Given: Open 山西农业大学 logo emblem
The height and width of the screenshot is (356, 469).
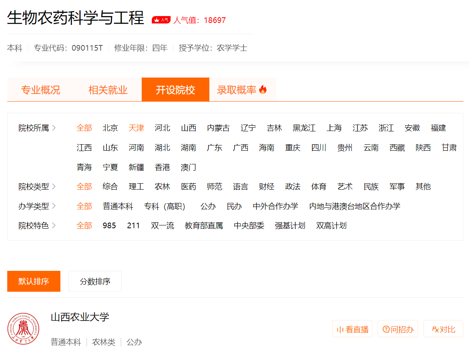Looking at the screenshot, I should click(23, 329).
